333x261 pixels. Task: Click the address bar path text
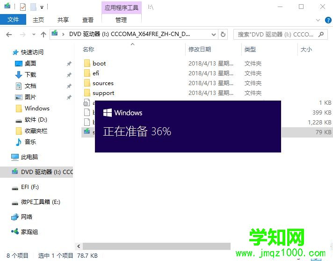pyautogui.click(x=130, y=34)
